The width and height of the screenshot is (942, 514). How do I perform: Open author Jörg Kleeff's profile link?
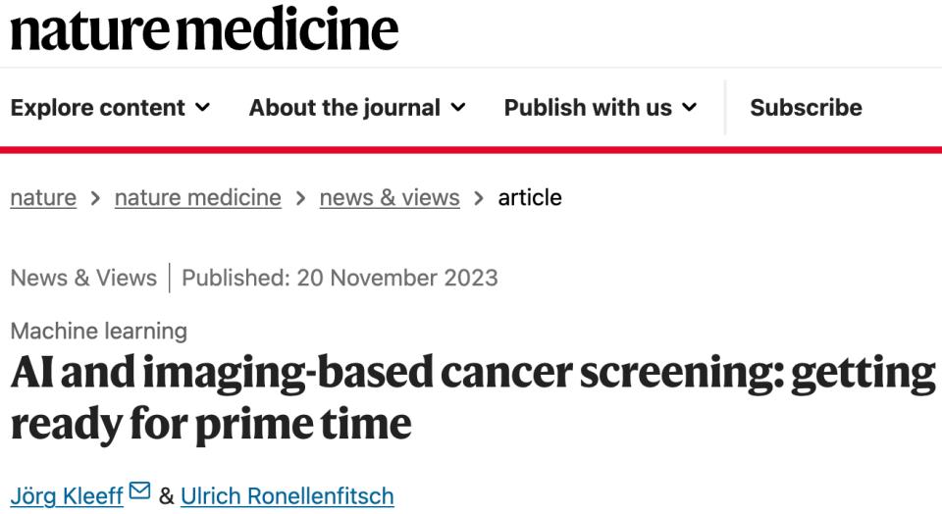pyautogui.click(x=67, y=496)
